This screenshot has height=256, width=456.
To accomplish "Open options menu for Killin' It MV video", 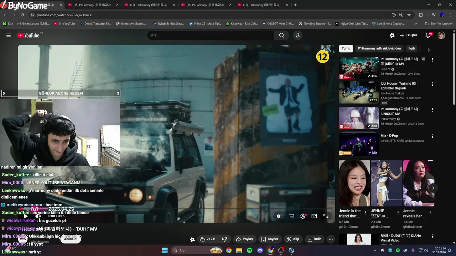I will [x=432, y=60].
